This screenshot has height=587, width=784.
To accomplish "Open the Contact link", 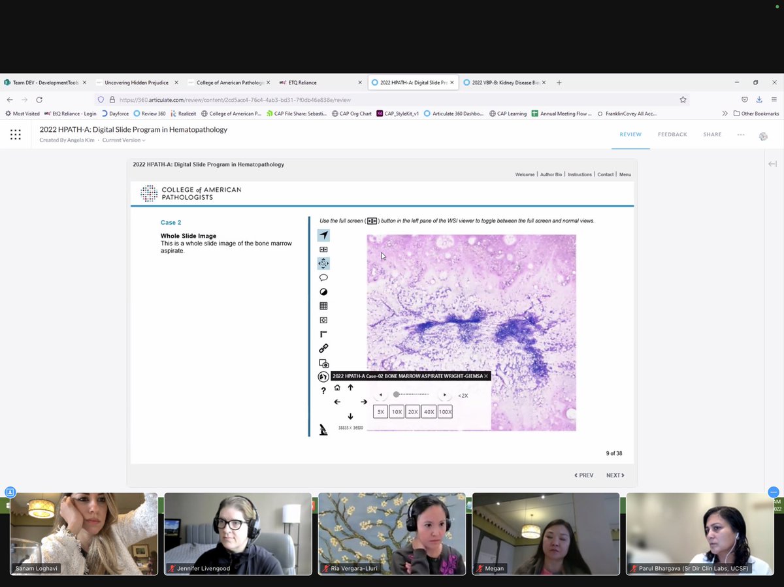I will (x=606, y=175).
